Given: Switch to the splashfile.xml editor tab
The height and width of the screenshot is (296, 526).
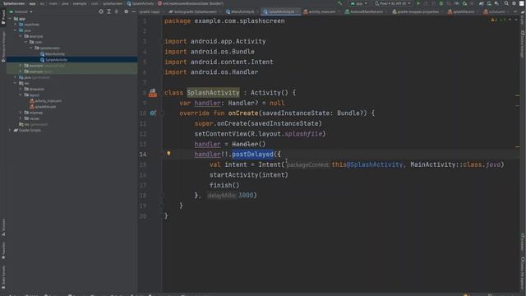Looking at the screenshot, I should pyautogui.click(x=461, y=12).
